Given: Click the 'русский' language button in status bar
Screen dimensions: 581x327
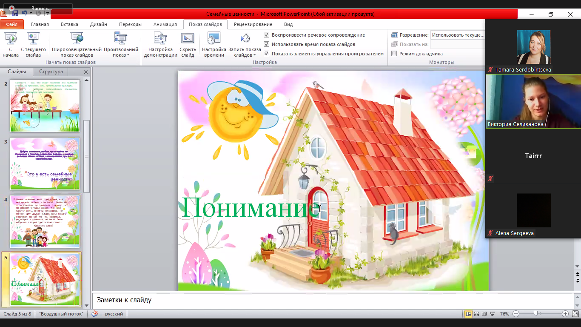Looking at the screenshot, I should 114,314.
